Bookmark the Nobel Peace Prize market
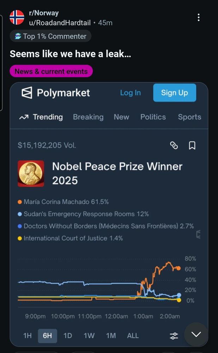The image size is (218, 353). [192, 145]
